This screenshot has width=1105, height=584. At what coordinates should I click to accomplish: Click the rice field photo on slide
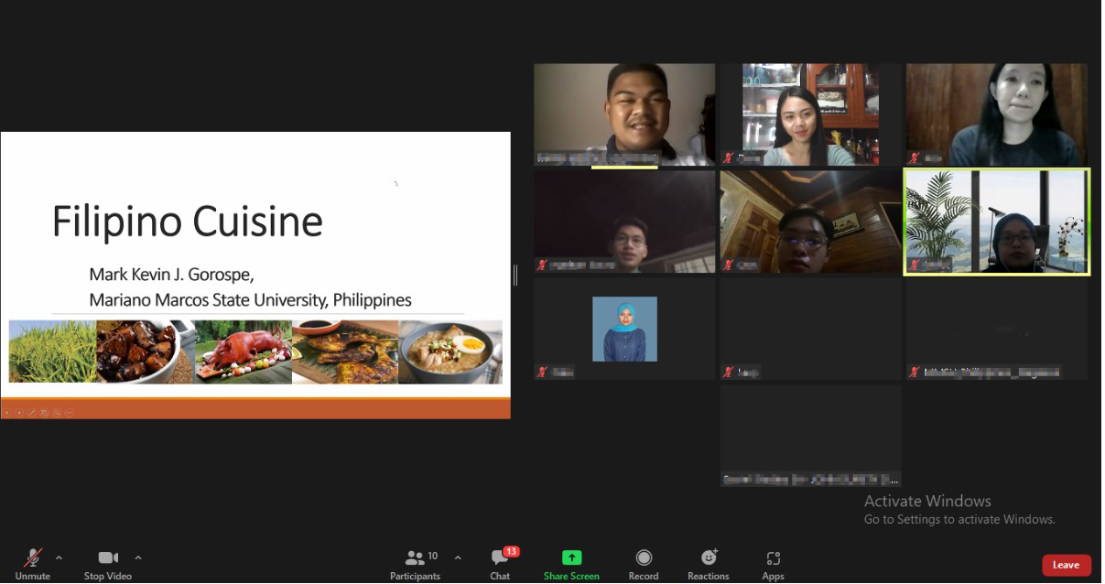52,351
